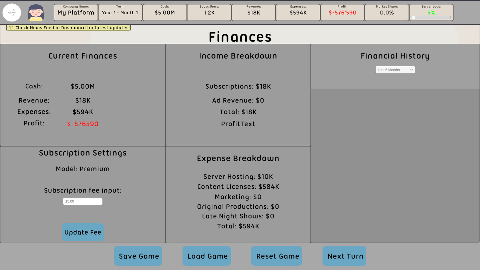Select the subscription fee input field
480x270 pixels.
pyautogui.click(x=83, y=201)
